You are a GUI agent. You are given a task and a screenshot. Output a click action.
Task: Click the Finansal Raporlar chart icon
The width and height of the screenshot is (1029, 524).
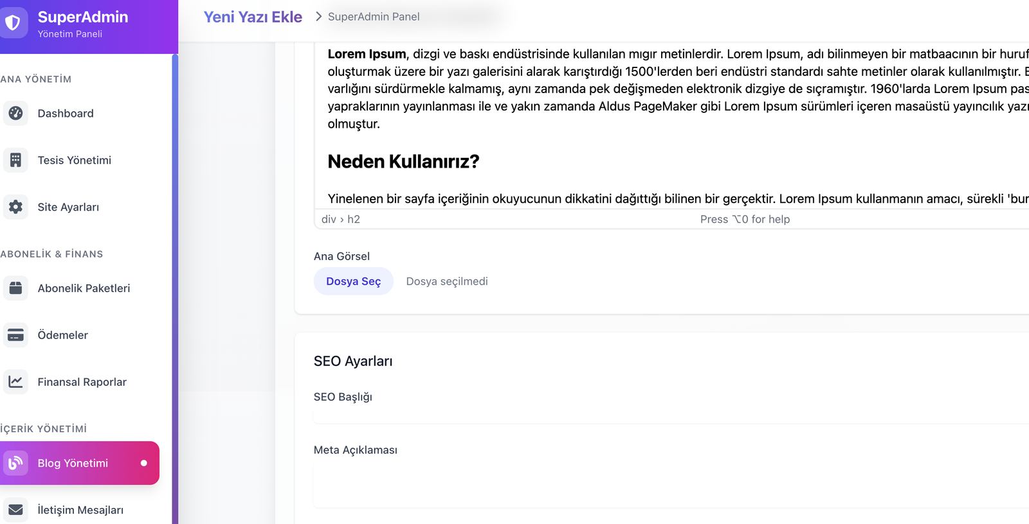pos(15,382)
